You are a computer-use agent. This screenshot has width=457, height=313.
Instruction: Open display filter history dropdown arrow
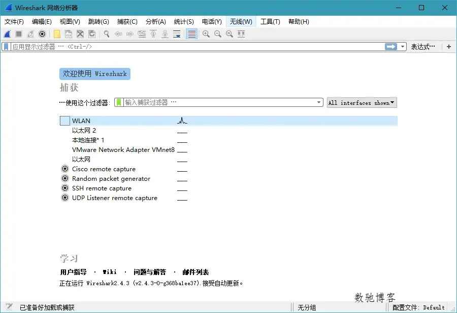(x=403, y=47)
